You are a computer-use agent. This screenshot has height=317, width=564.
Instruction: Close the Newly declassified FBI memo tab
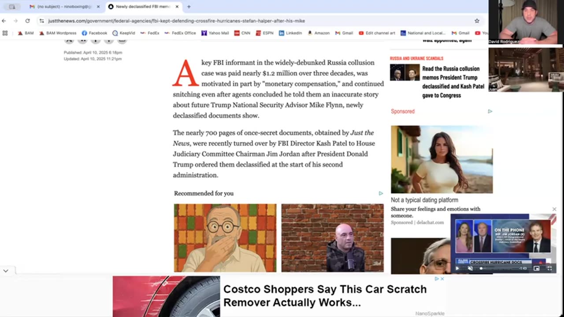pyautogui.click(x=177, y=7)
